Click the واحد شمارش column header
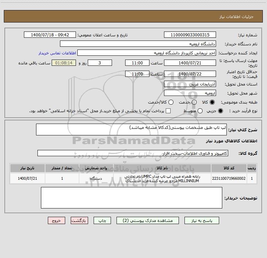Screen dimensions: 267x258 click(96, 168)
